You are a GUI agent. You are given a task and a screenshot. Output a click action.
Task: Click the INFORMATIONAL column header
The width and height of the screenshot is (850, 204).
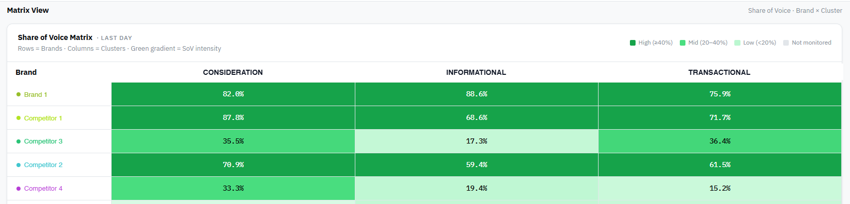click(x=476, y=72)
